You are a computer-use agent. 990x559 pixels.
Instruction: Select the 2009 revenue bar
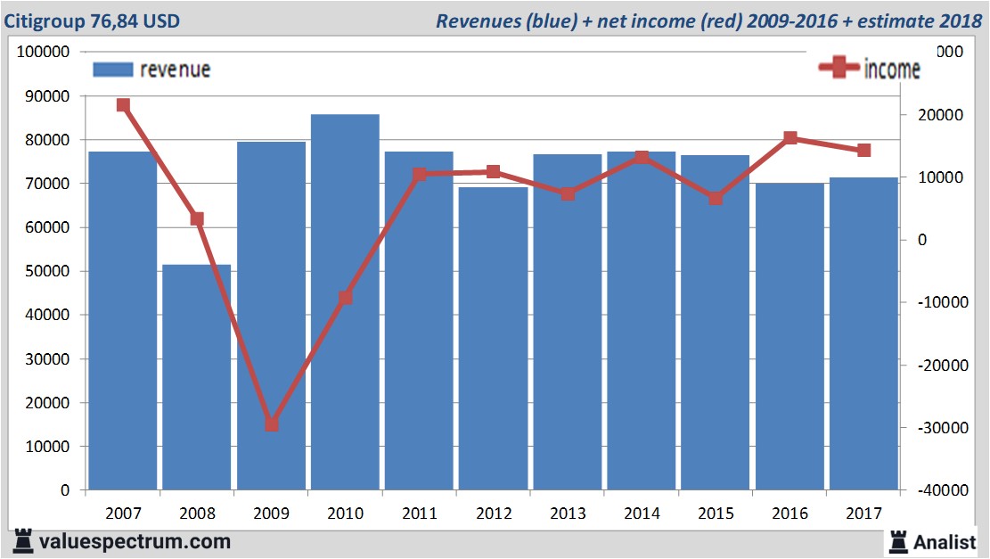pyautogui.click(x=271, y=316)
